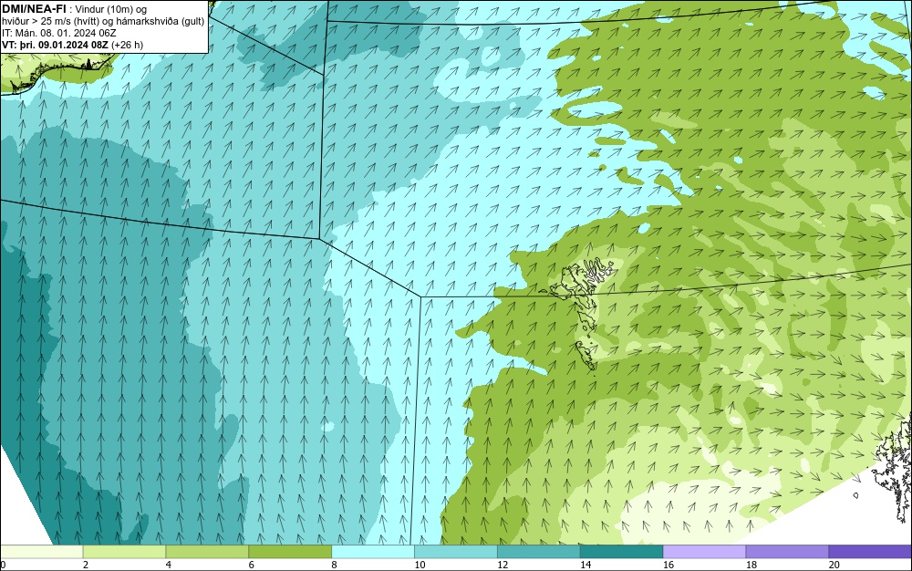Pick the above-20 m/s dark purple swatch
This screenshot has height=571, width=912.
870,552
